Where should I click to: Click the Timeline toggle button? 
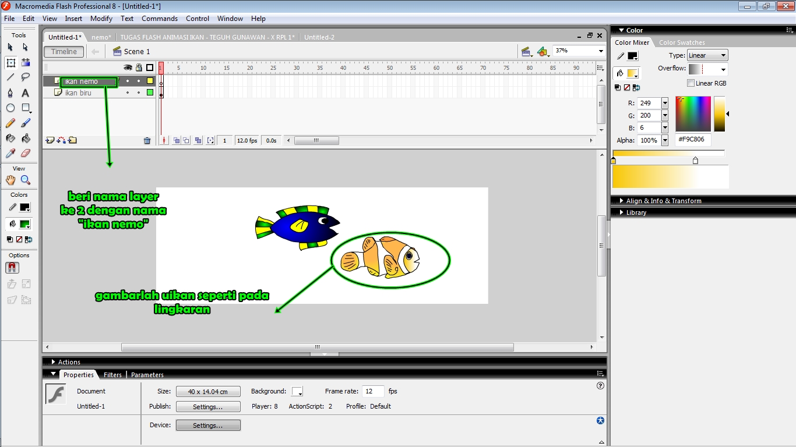coord(64,52)
